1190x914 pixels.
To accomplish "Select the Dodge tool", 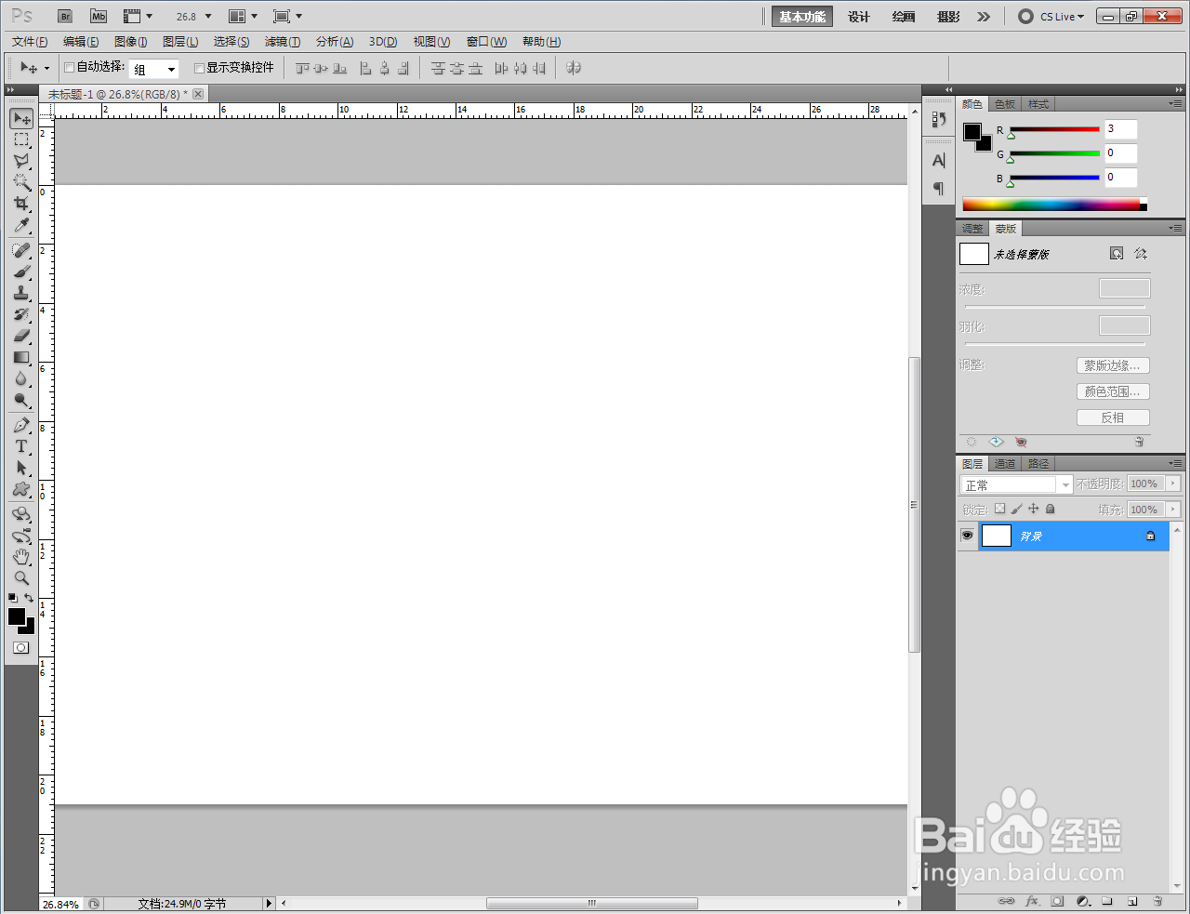I will [21, 400].
